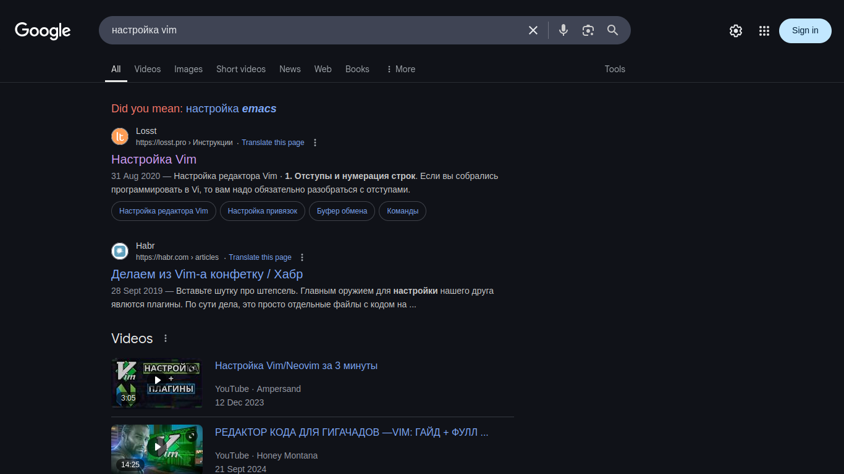
Task: Click chip Настройка редактора Vim
Action: pyautogui.click(x=164, y=211)
